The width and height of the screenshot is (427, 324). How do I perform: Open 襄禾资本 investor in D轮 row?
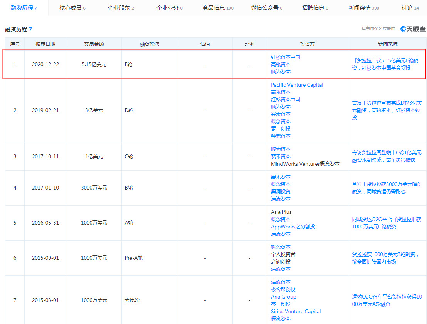pyautogui.click(x=281, y=114)
